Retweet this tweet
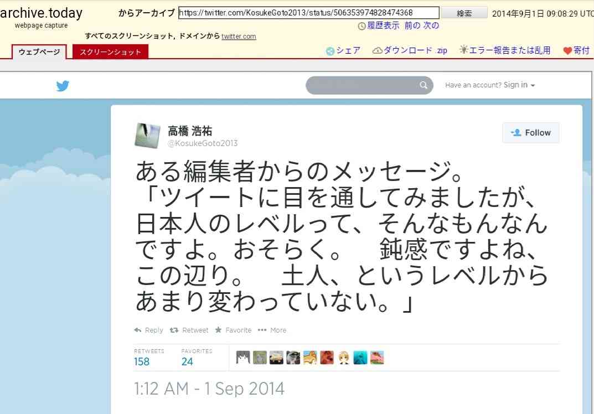This screenshot has height=414, width=594. click(x=189, y=330)
